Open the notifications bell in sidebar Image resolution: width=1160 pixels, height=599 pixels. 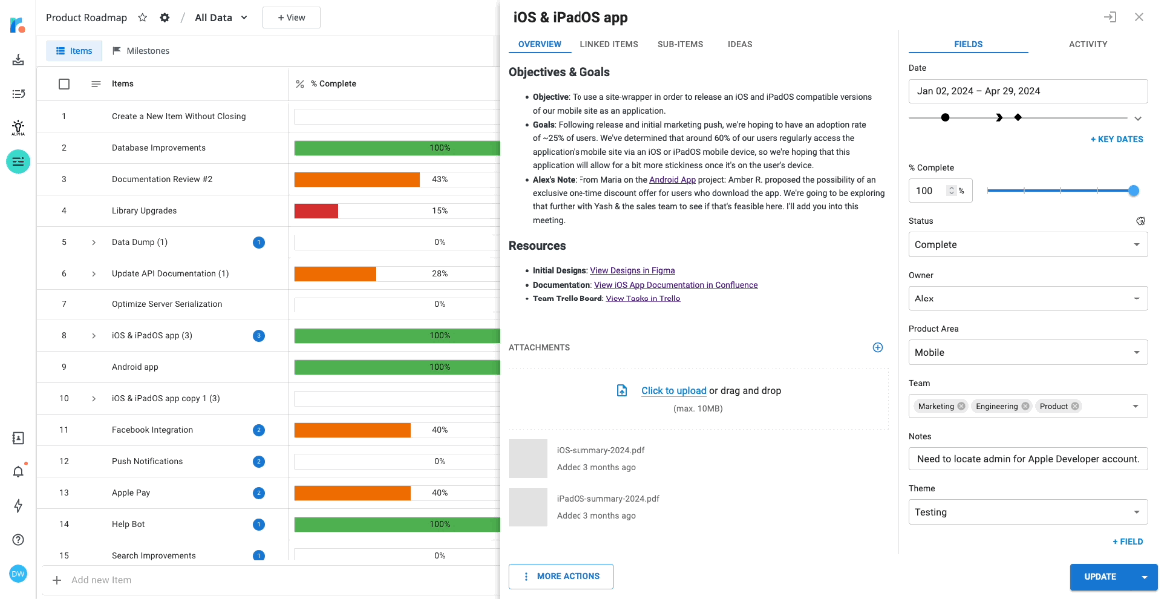pos(18,472)
